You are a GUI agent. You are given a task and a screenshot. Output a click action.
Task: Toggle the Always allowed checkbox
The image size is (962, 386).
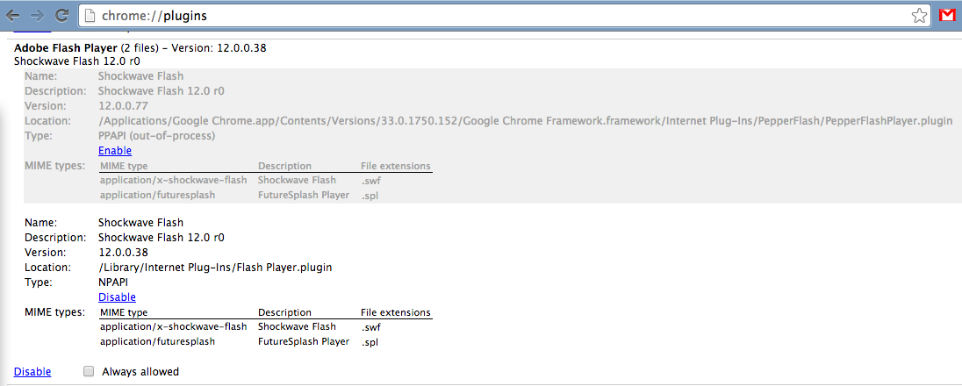click(89, 371)
